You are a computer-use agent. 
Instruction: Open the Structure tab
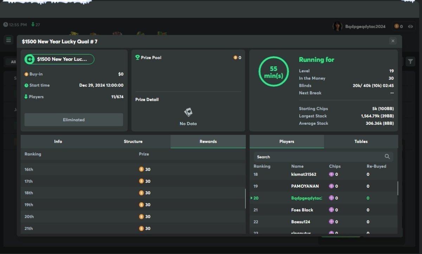pyautogui.click(x=133, y=142)
